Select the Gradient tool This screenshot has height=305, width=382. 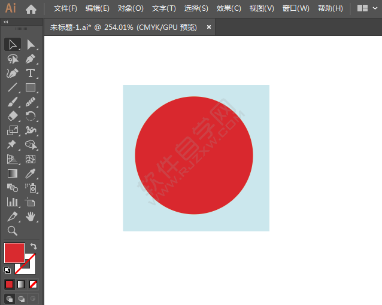(13, 173)
